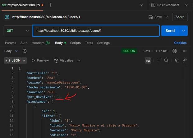Click the "libro" key on line 11
The image size is (193, 138).
click(x=48, y=116)
